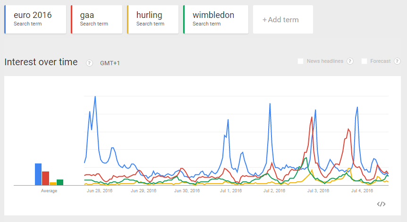Click the Interest over time heading
This screenshot has height=222, width=407.
pyautogui.click(x=41, y=62)
